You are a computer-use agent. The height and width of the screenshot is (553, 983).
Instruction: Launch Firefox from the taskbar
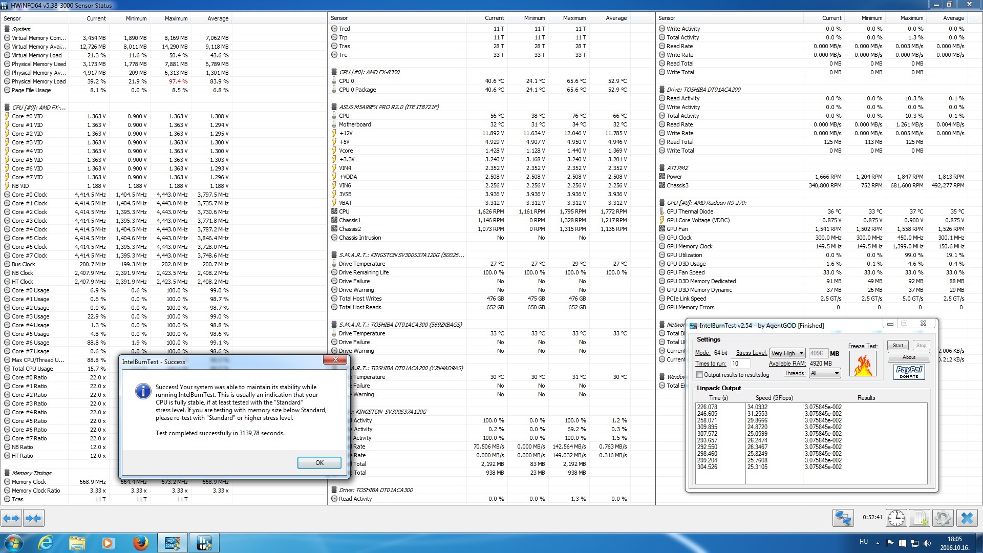(x=140, y=543)
